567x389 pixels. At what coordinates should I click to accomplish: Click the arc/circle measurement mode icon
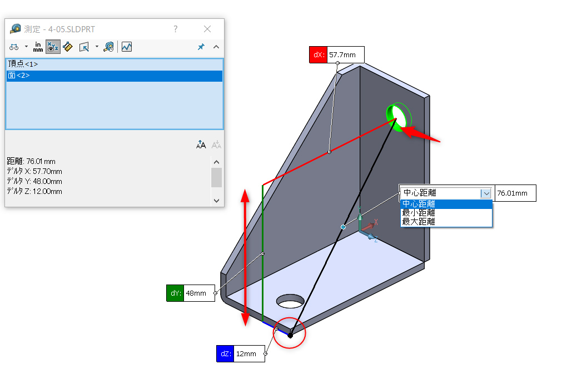tap(14, 47)
